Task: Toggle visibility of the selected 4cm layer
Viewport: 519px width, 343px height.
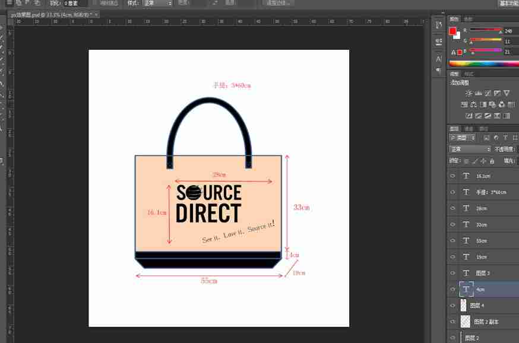Action: click(x=453, y=290)
